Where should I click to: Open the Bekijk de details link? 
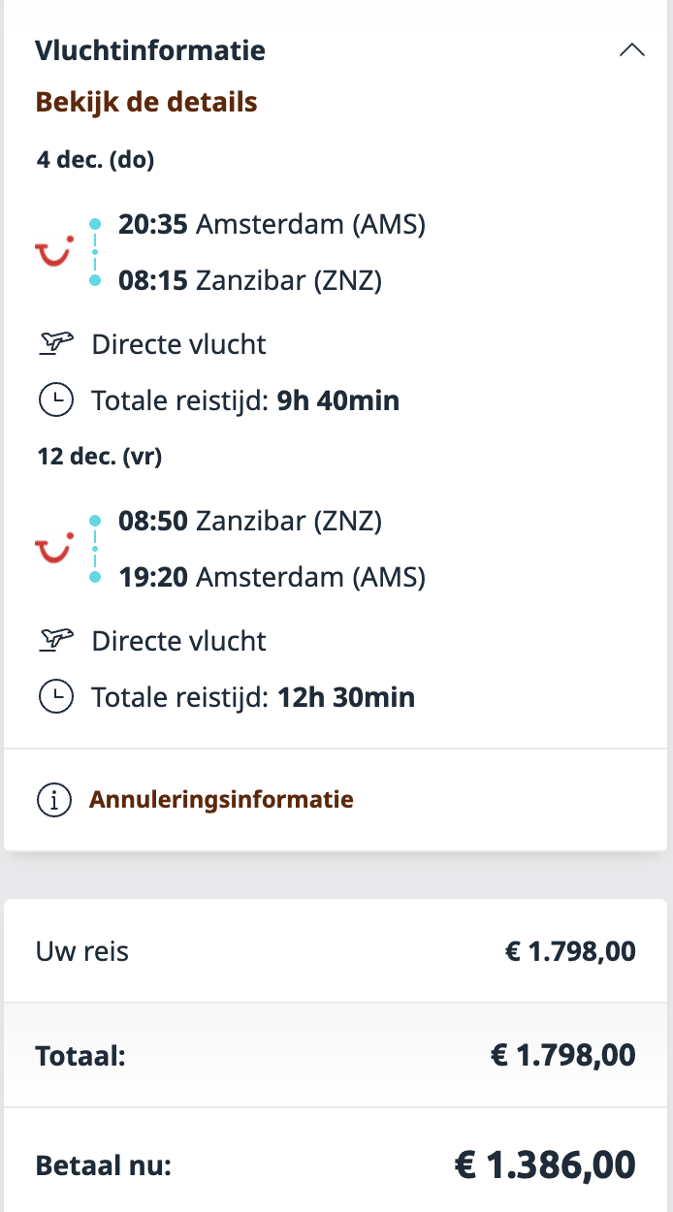(x=146, y=102)
